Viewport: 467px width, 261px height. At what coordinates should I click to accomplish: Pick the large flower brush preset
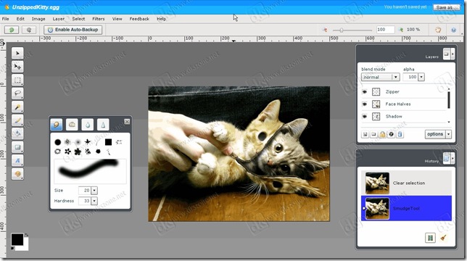coord(78,152)
